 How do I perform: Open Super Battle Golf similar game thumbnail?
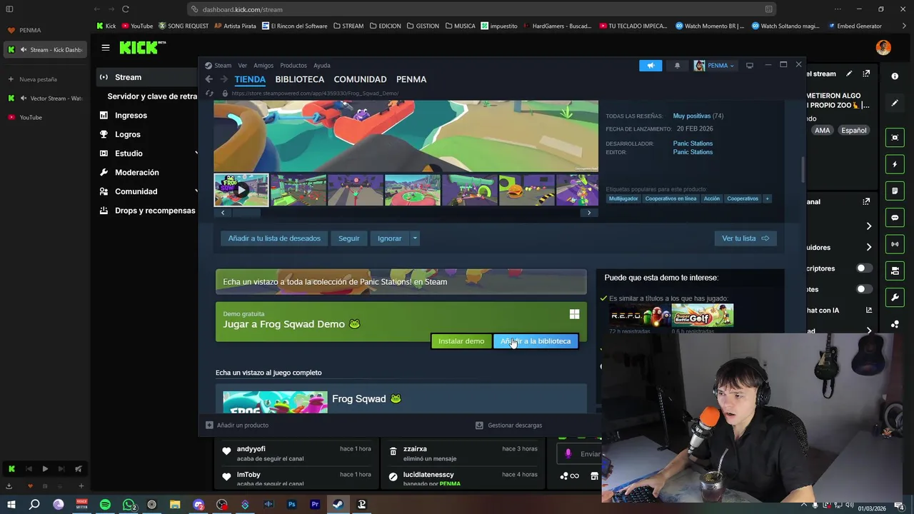(x=703, y=316)
